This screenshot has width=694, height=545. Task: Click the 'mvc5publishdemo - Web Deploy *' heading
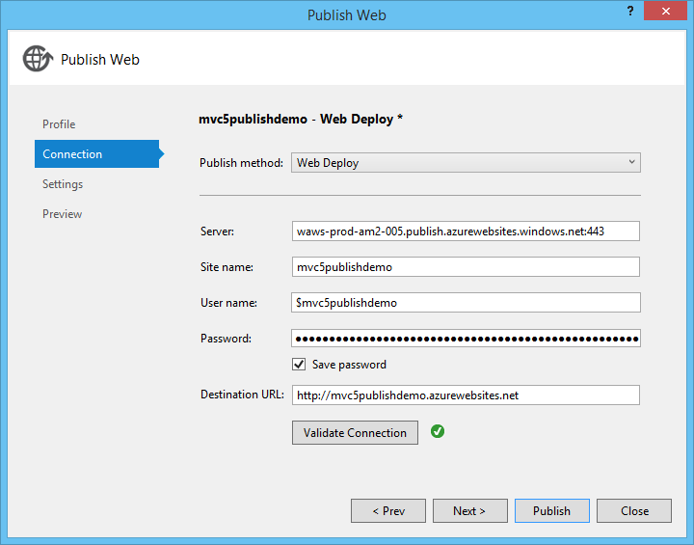301,119
